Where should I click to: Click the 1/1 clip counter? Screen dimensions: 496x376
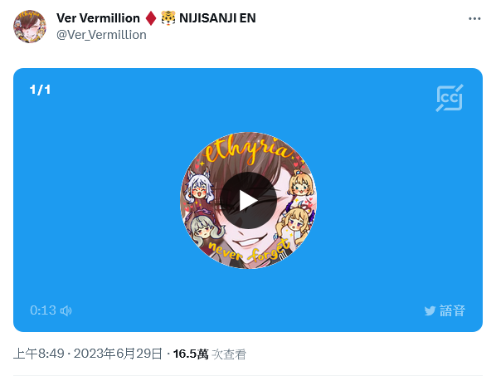(40, 90)
